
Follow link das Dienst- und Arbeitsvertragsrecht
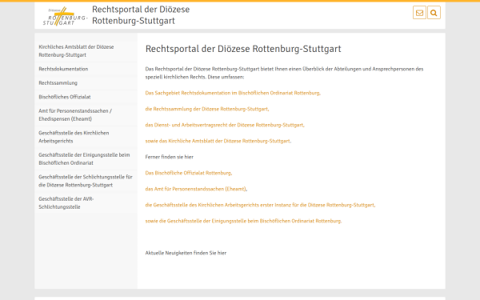[x=225, y=125]
